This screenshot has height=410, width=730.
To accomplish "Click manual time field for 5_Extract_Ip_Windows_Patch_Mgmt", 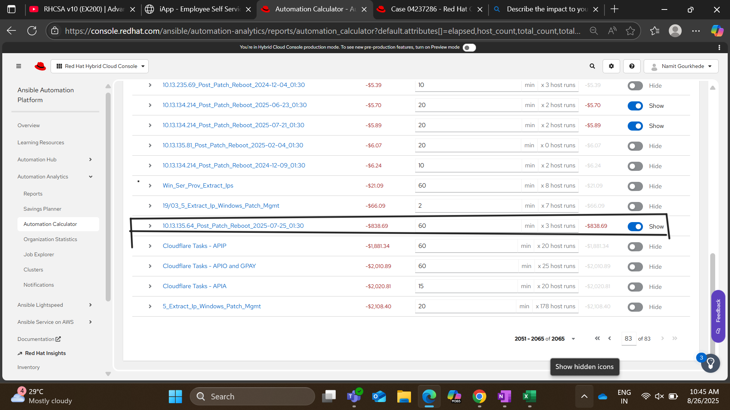I will pyautogui.click(x=465, y=306).
